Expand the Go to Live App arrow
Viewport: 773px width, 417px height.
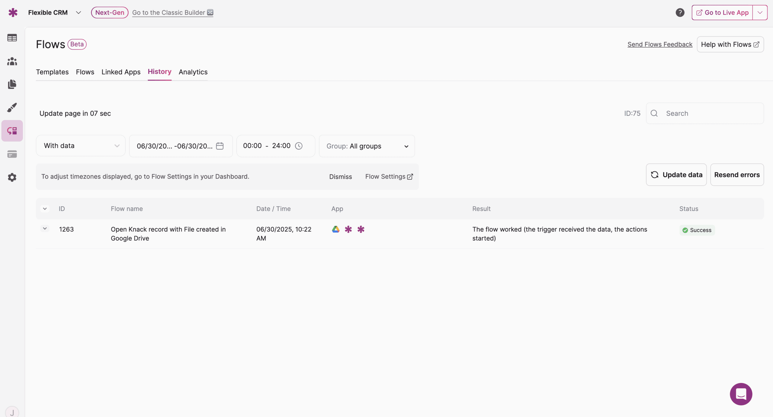coord(760,13)
